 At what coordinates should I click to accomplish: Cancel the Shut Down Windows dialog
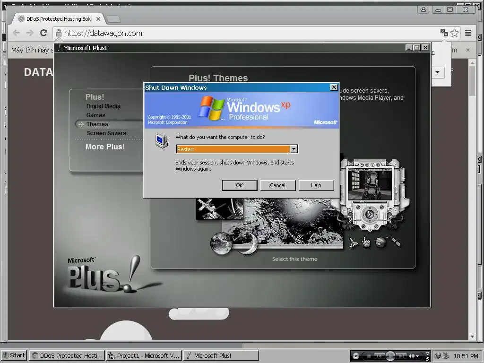(278, 185)
